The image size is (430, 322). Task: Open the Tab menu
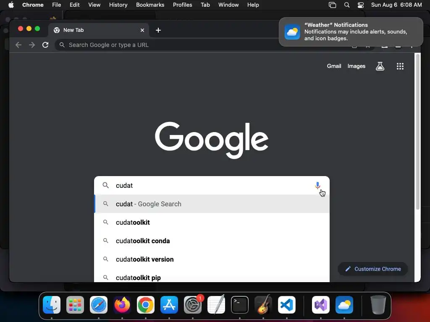coord(205,5)
